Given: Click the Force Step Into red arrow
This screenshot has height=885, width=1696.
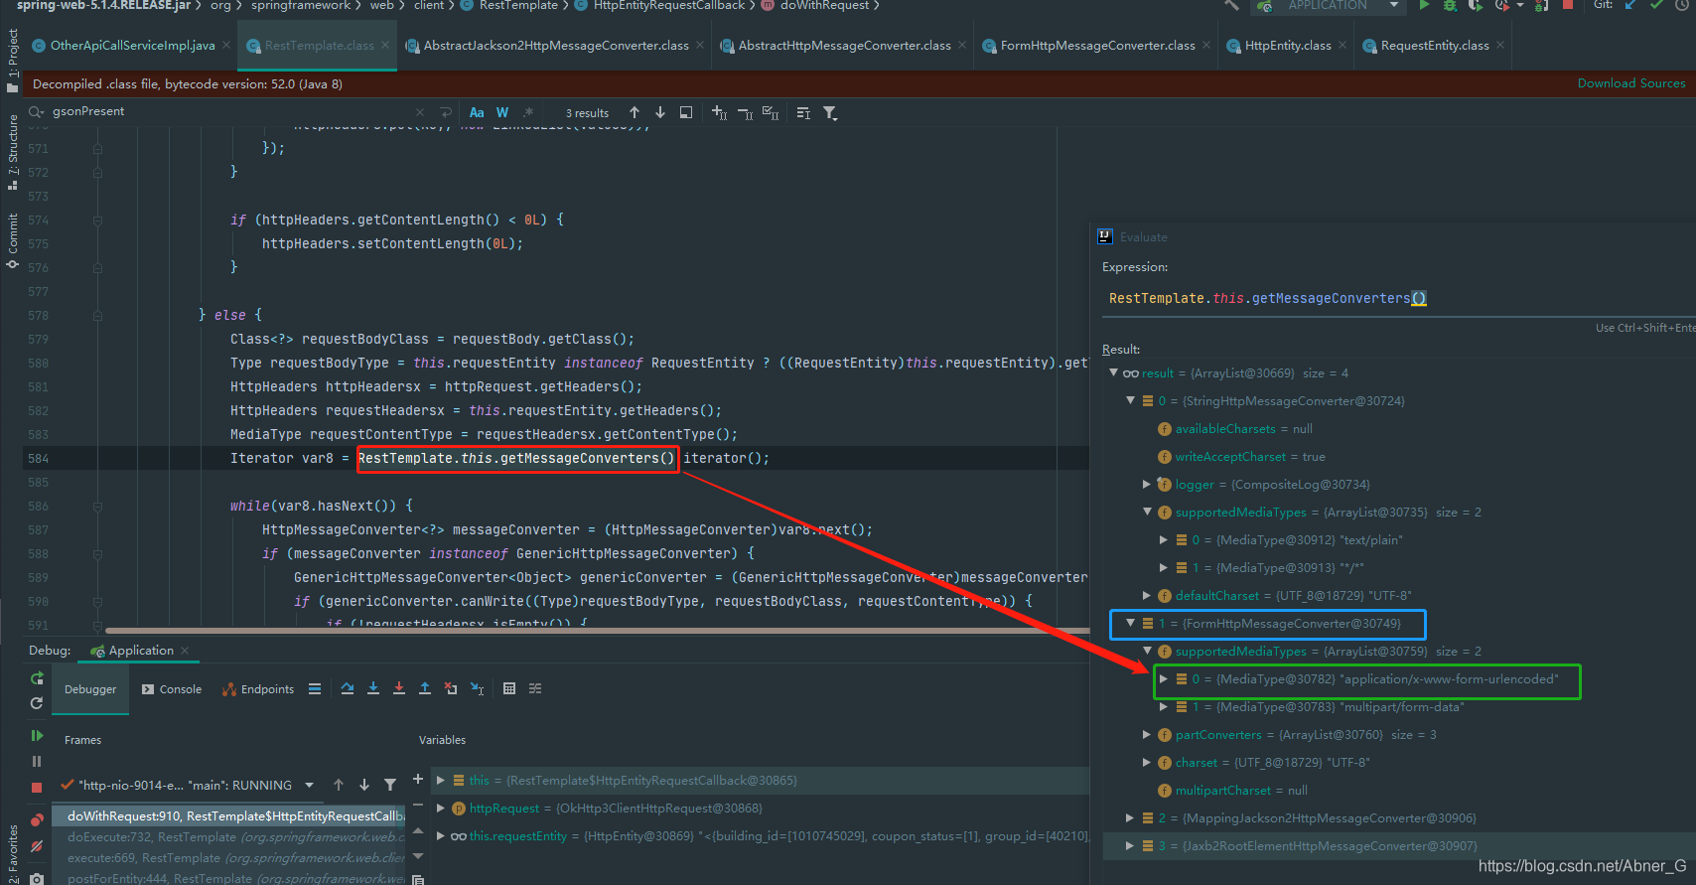Looking at the screenshot, I should point(399,688).
